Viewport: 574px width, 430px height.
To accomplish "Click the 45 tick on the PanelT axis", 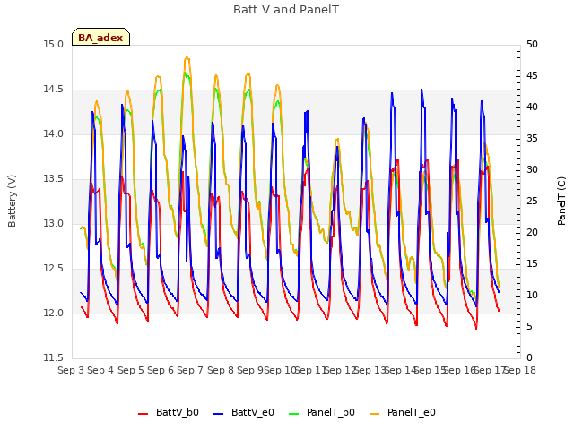I will pyautogui.click(x=532, y=75).
